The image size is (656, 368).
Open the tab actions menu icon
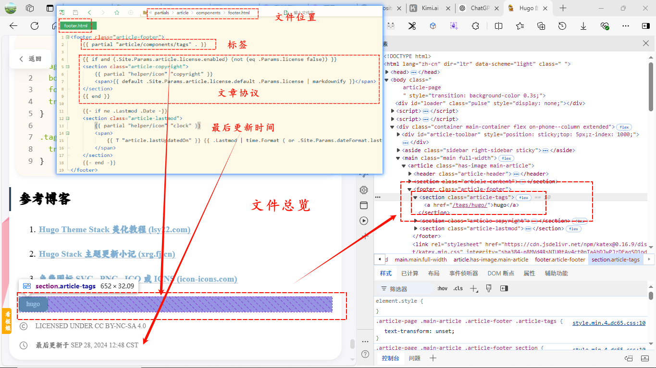click(50, 8)
